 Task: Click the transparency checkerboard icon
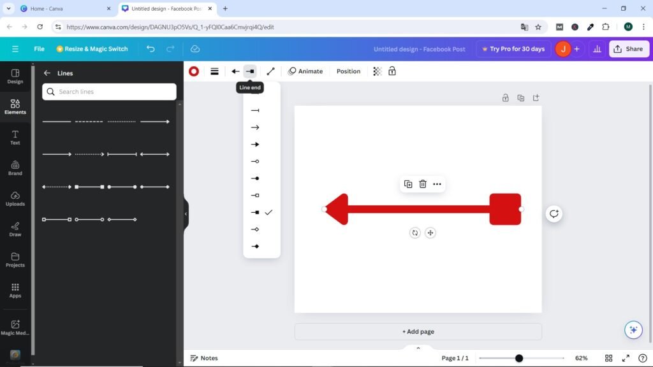[378, 71]
